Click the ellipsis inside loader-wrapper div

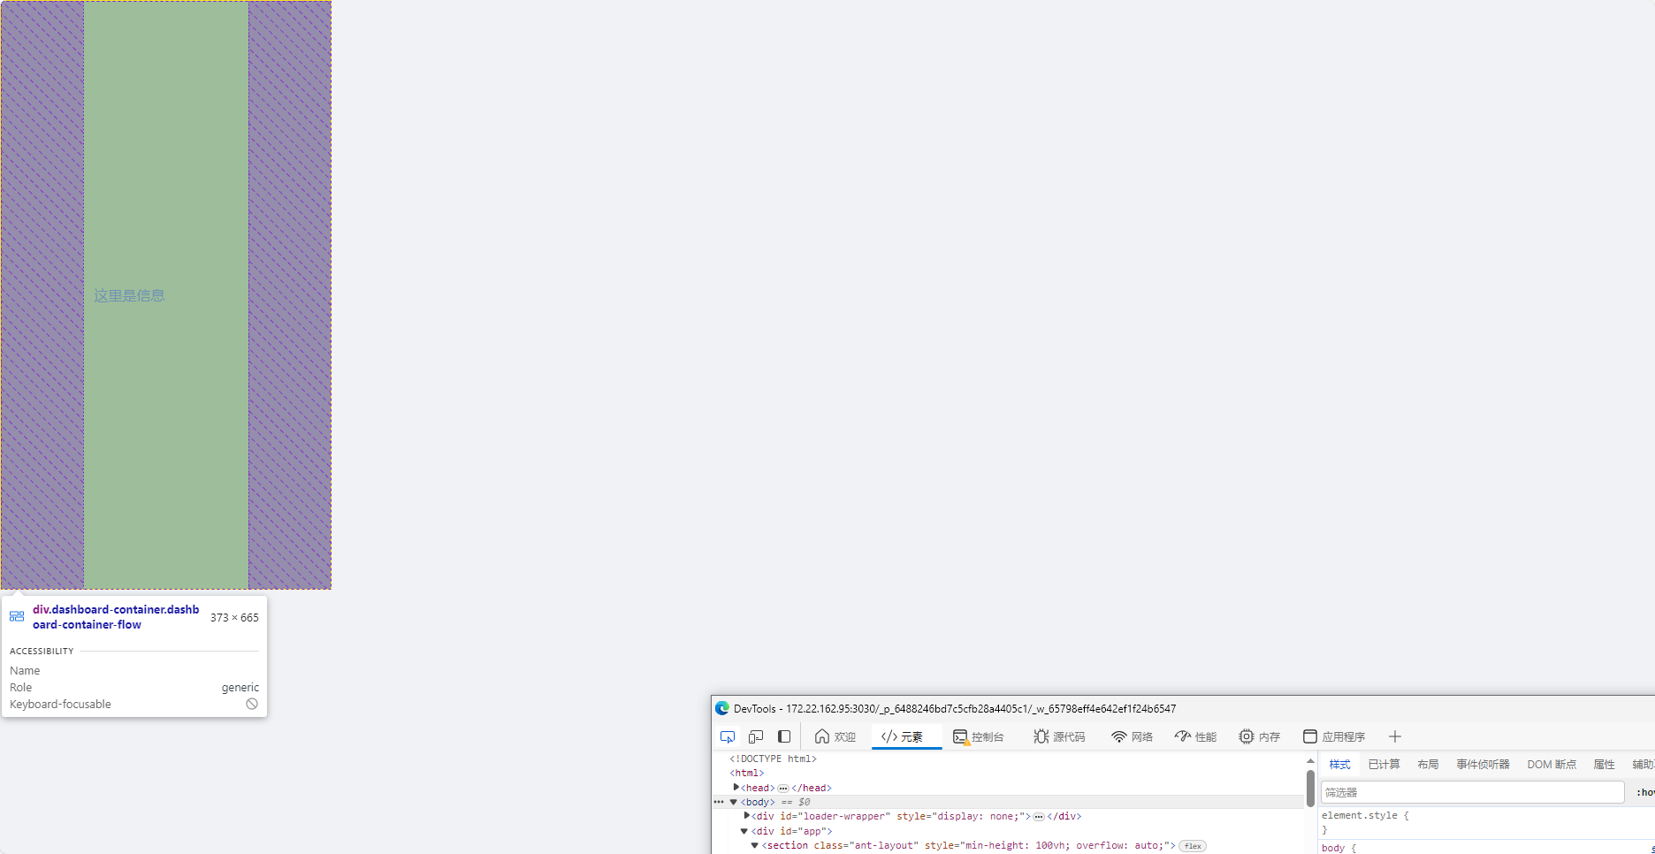tap(1039, 817)
